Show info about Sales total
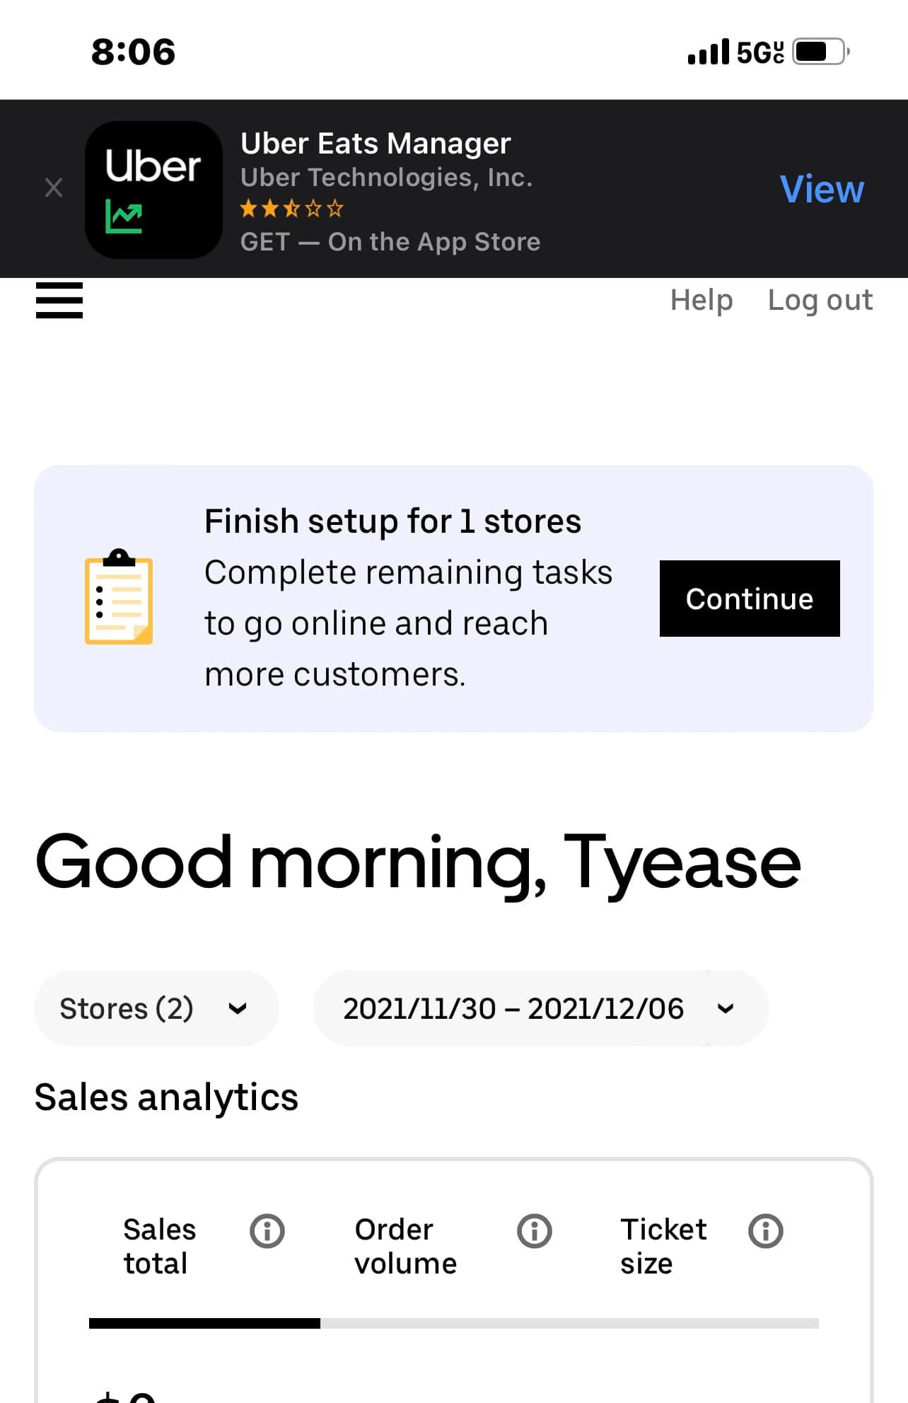 click(x=267, y=1231)
